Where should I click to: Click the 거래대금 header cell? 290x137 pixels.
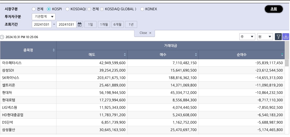pos(171,46)
